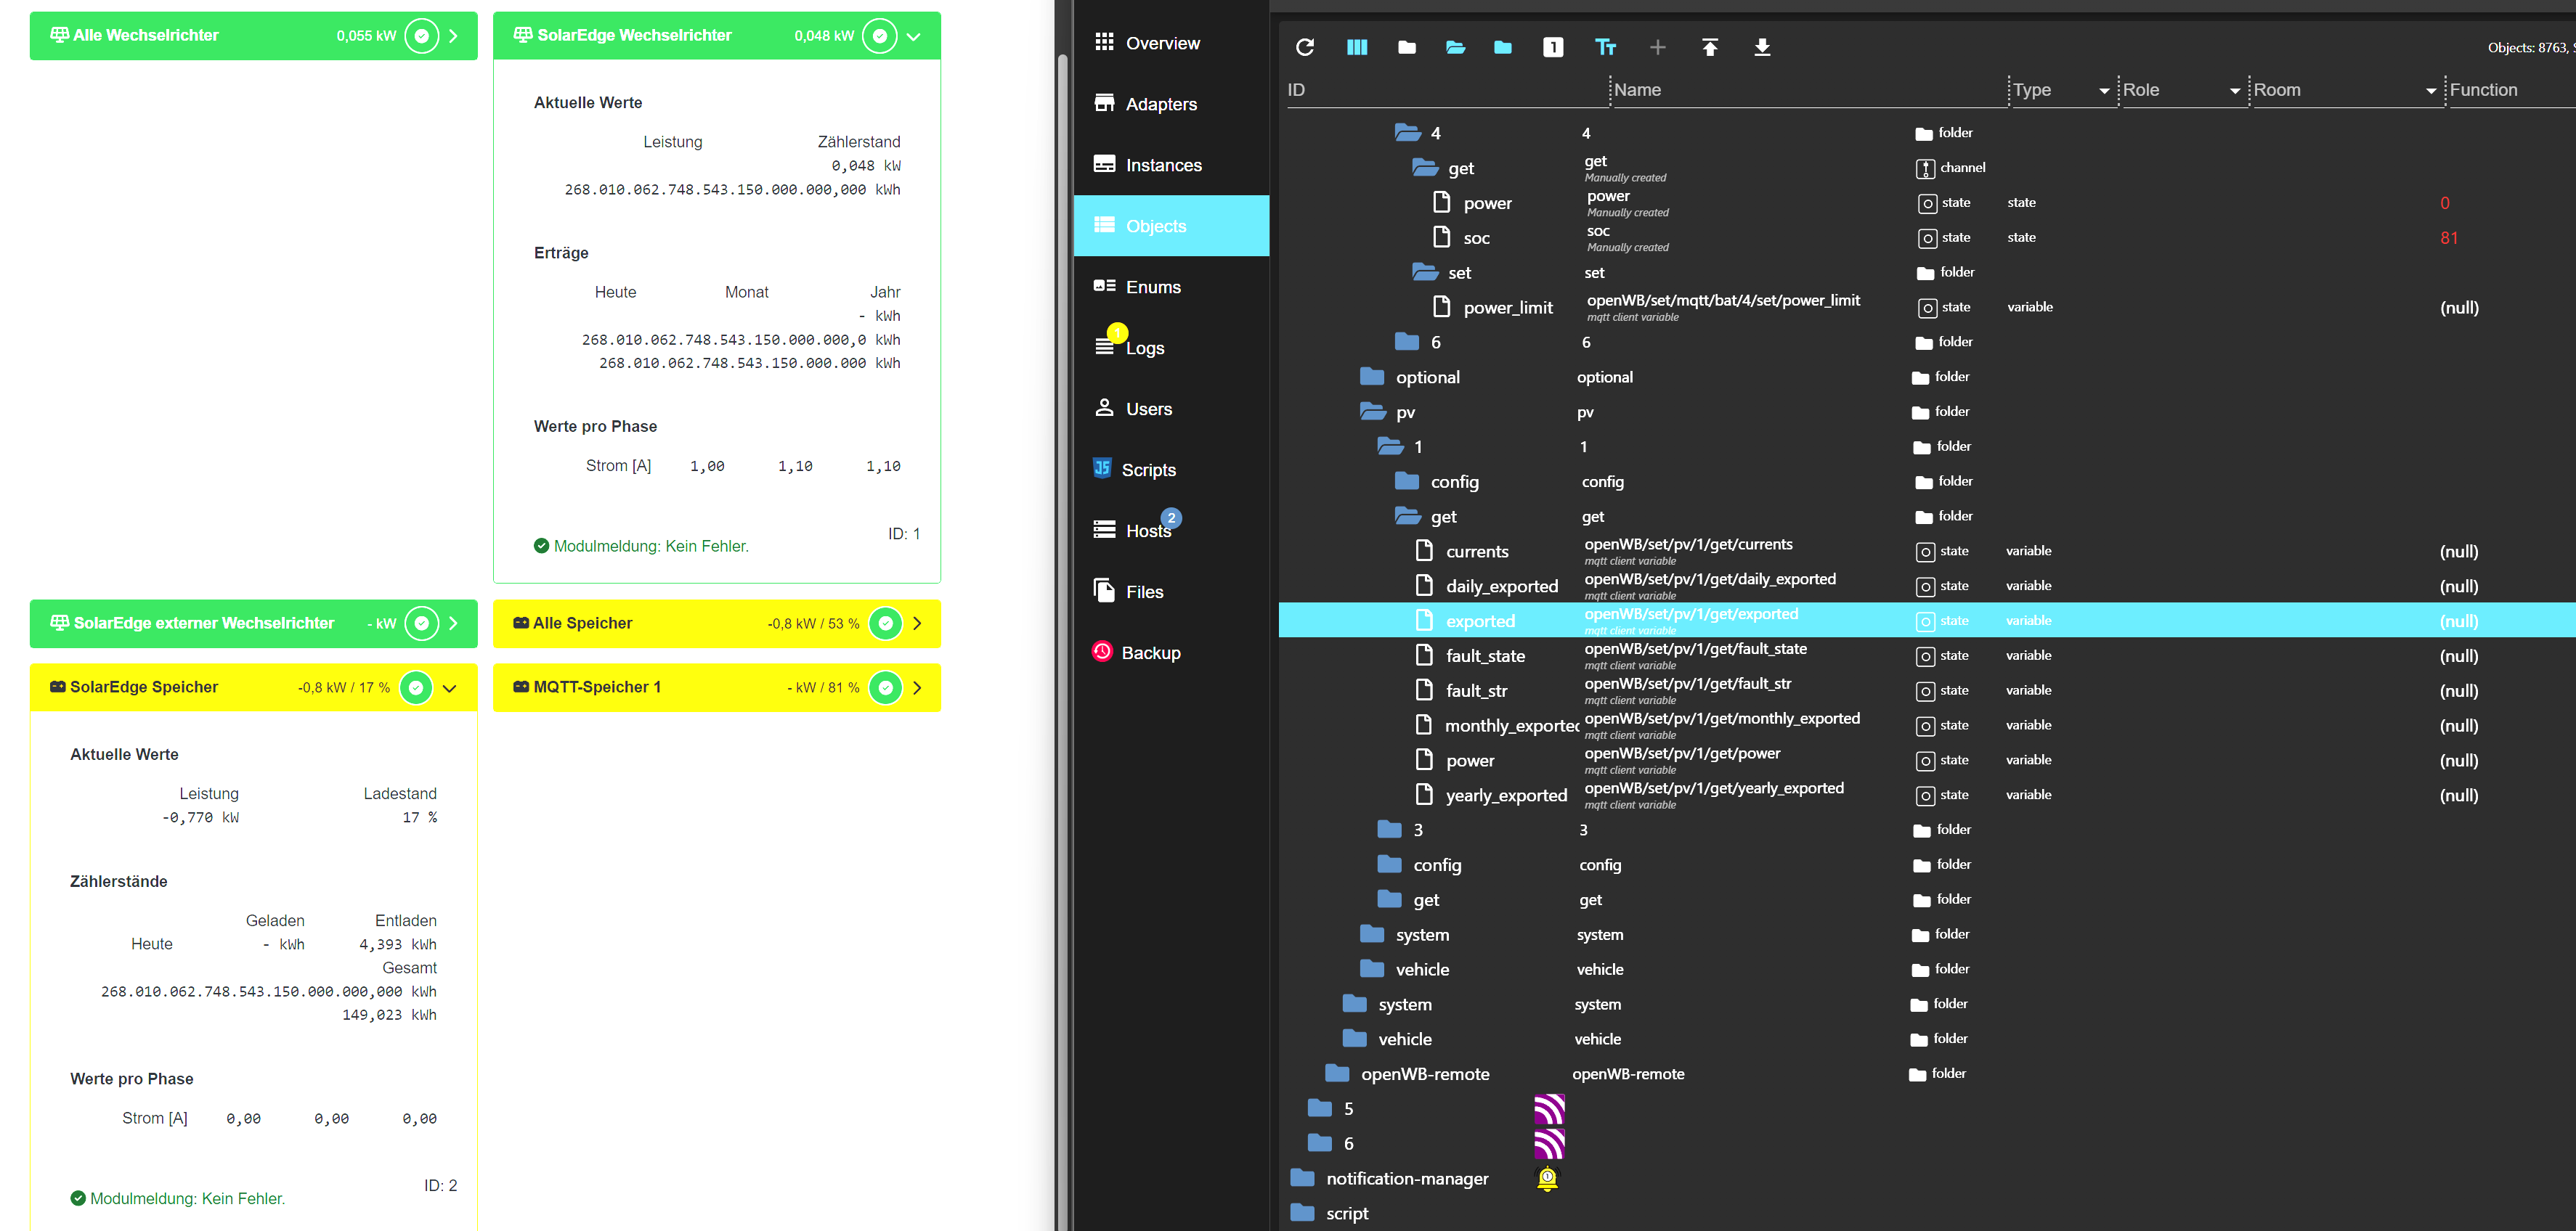This screenshot has height=1231, width=2576.
Task: Toggle MQTT-Speicher 1 status checkmark
Action: point(885,687)
